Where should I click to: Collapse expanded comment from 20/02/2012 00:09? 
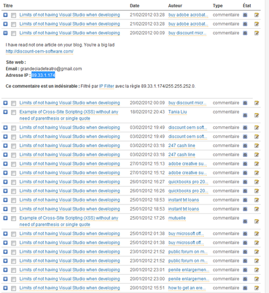click(x=5, y=33)
